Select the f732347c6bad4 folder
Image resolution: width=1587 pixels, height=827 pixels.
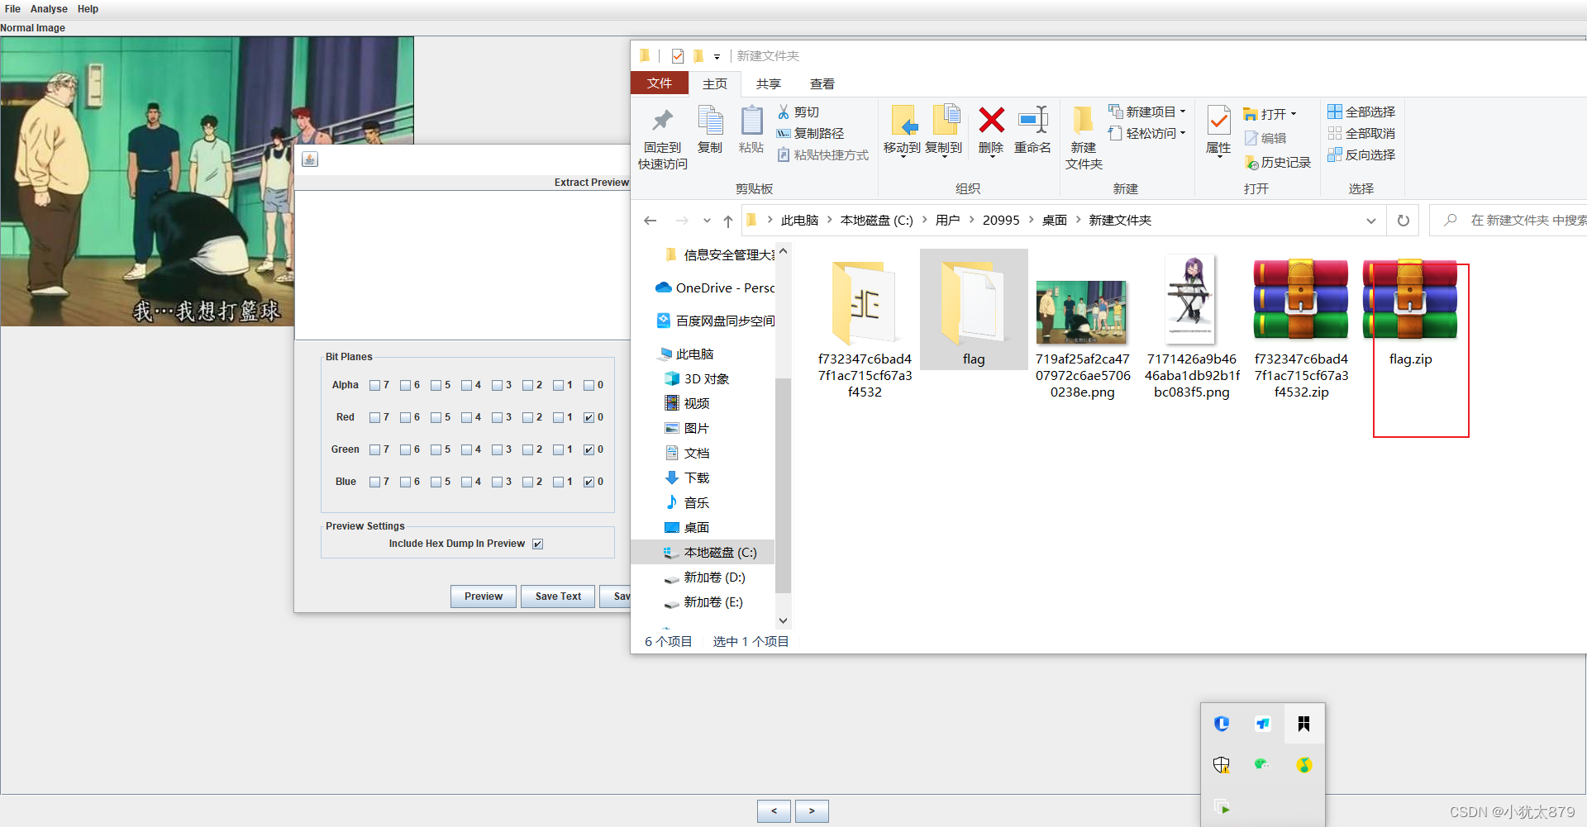click(865, 329)
